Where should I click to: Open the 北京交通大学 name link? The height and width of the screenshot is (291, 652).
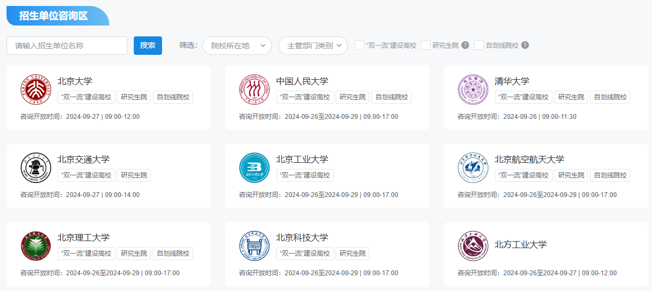(x=84, y=159)
